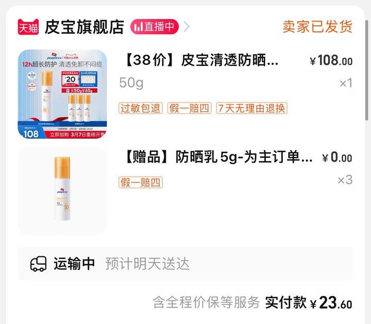Tap 含全程价保等服务 service info
This screenshot has width=371, height=324.
coord(206,302)
